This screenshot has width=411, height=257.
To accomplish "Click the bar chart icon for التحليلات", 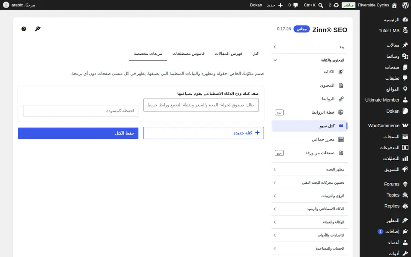I will pyautogui.click(x=405, y=158).
